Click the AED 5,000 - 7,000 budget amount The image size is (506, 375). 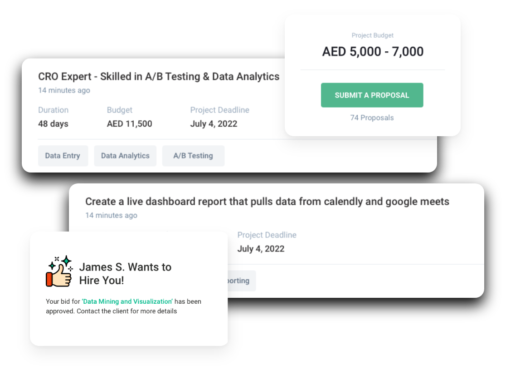[x=373, y=52]
